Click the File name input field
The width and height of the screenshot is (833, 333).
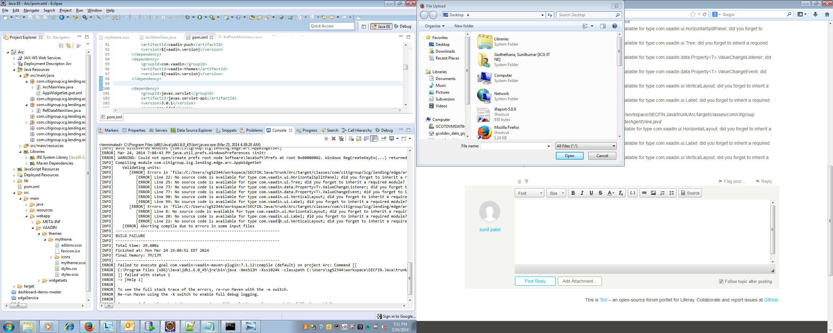[x=514, y=146]
